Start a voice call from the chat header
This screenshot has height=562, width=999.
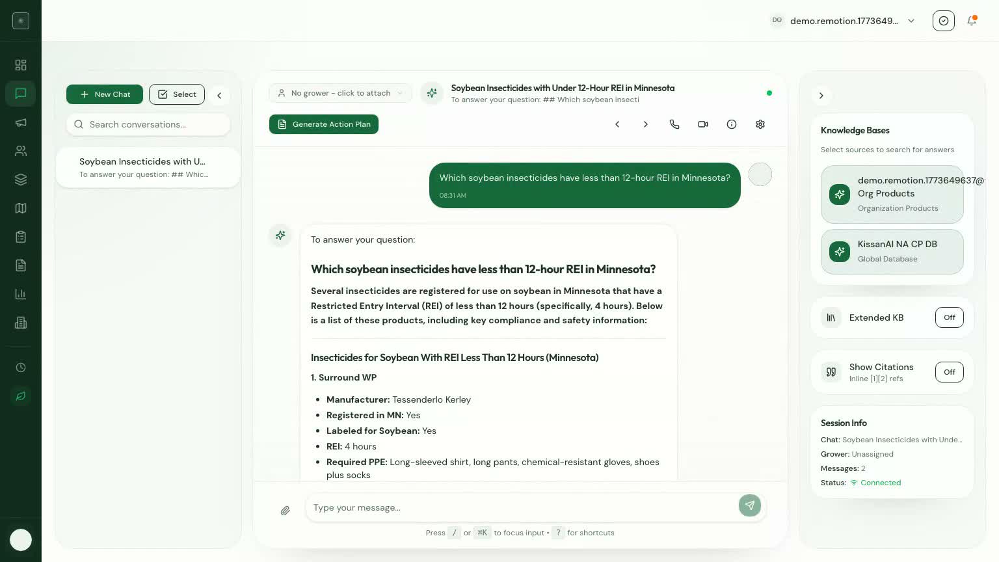(x=674, y=124)
